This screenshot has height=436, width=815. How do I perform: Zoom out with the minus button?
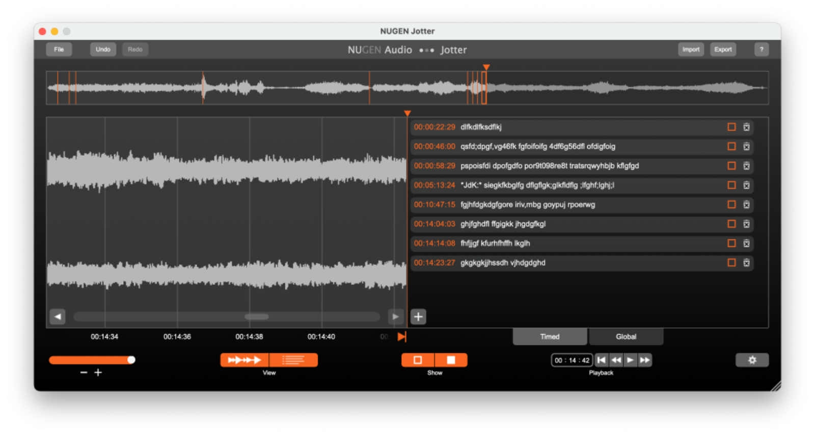84,373
